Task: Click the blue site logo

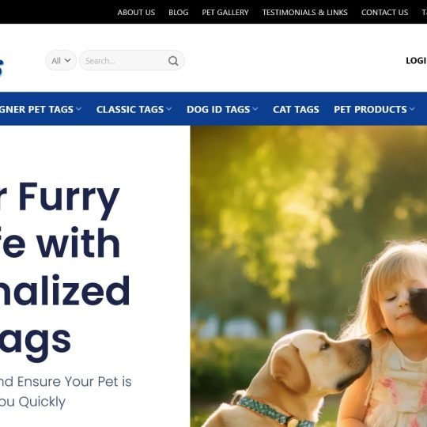Action: coord(2,66)
